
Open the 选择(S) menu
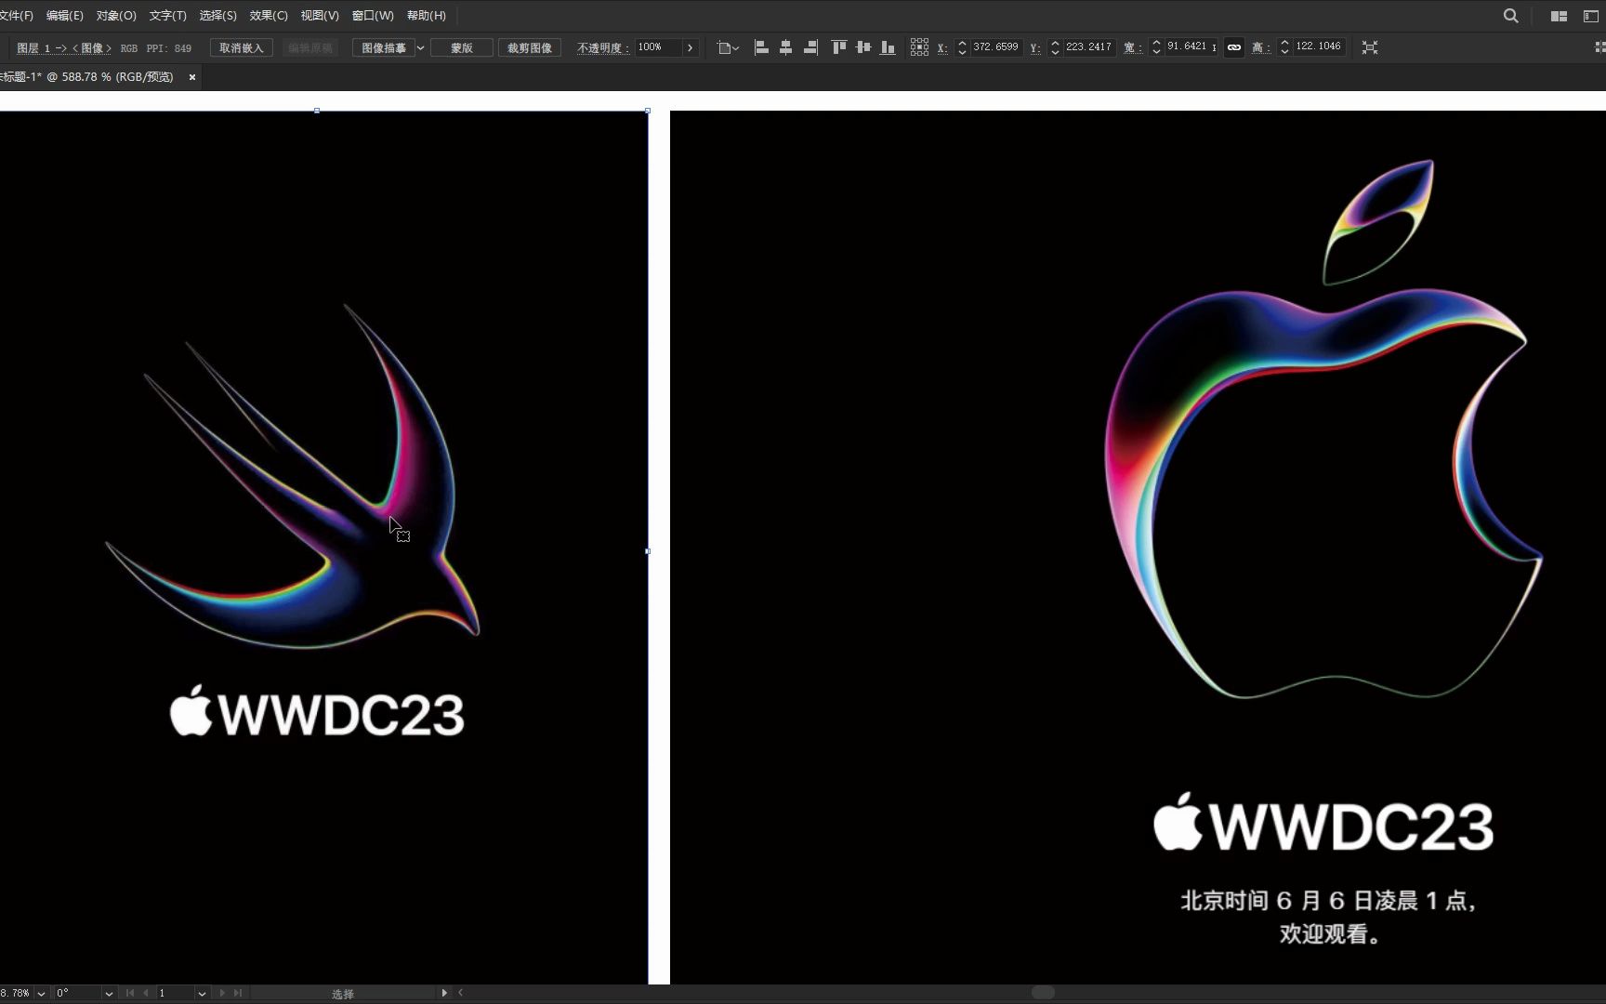217,16
